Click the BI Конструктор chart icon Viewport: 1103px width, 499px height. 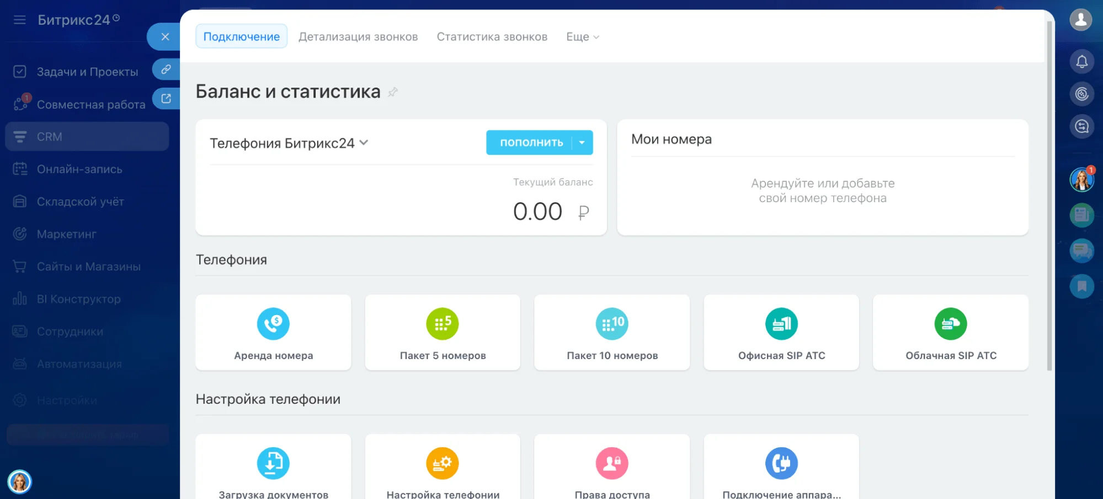(x=20, y=299)
